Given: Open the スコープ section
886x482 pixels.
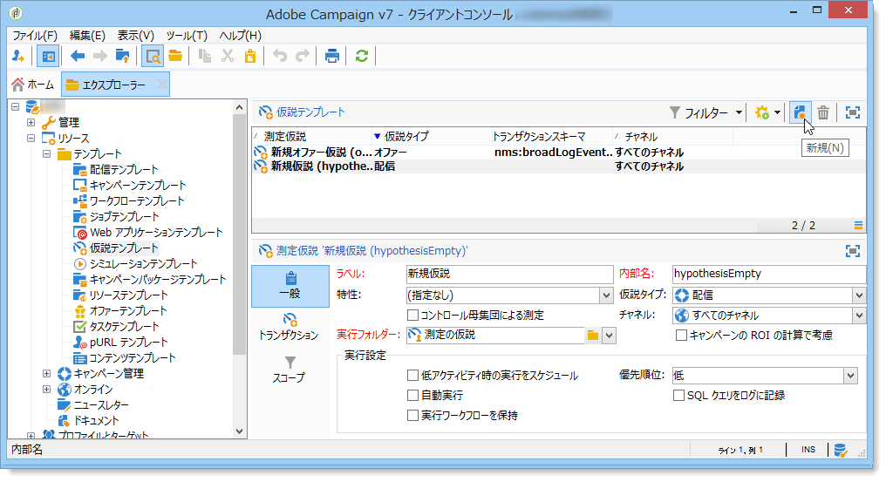Looking at the screenshot, I should (290, 370).
